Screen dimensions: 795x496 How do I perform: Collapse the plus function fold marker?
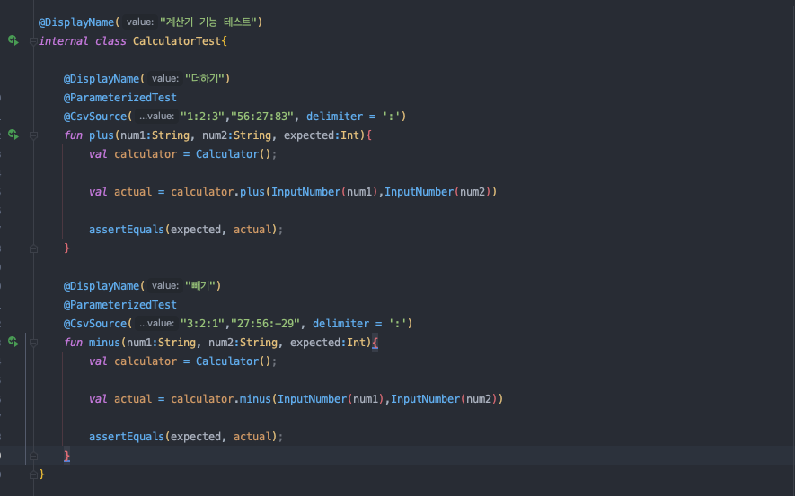click(33, 135)
